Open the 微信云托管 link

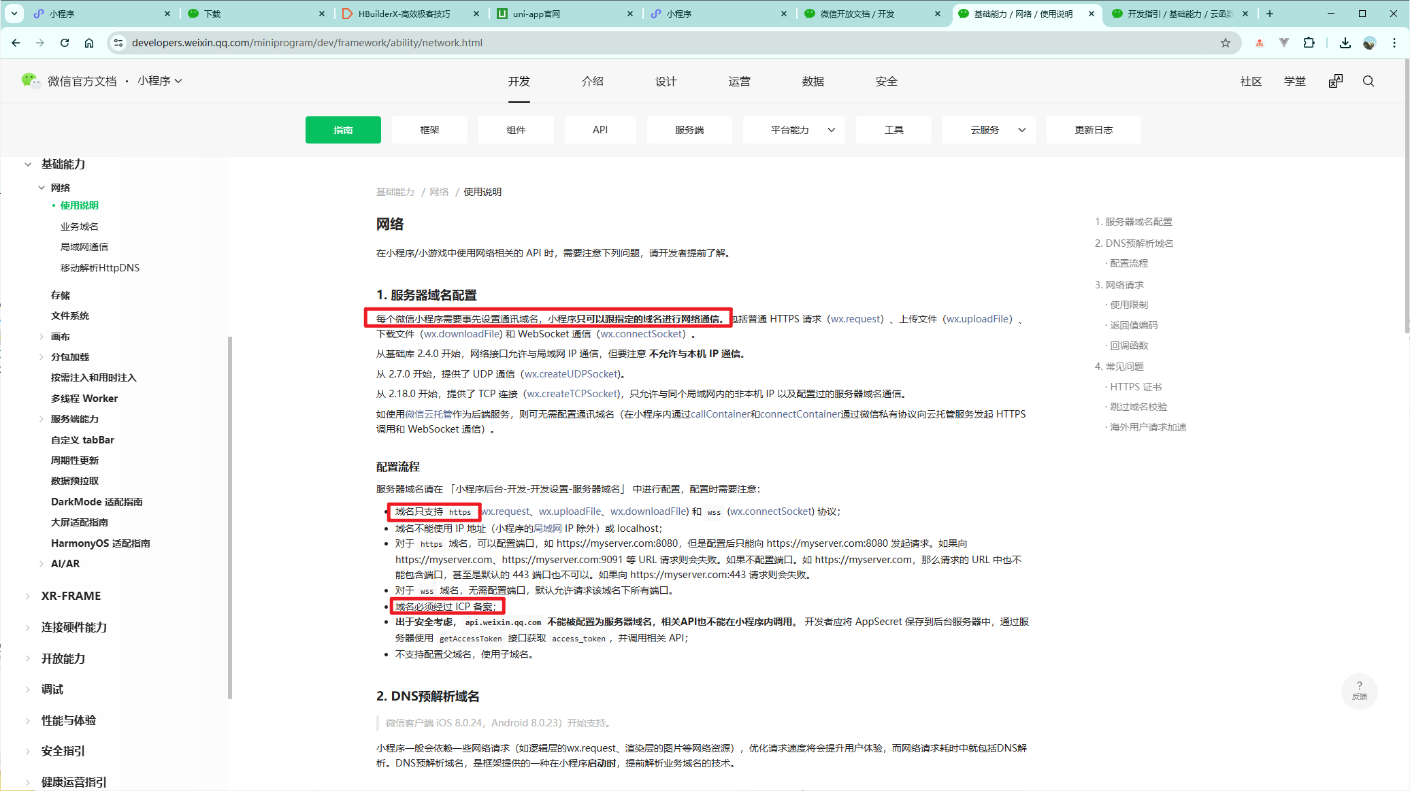(x=429, y=414)
